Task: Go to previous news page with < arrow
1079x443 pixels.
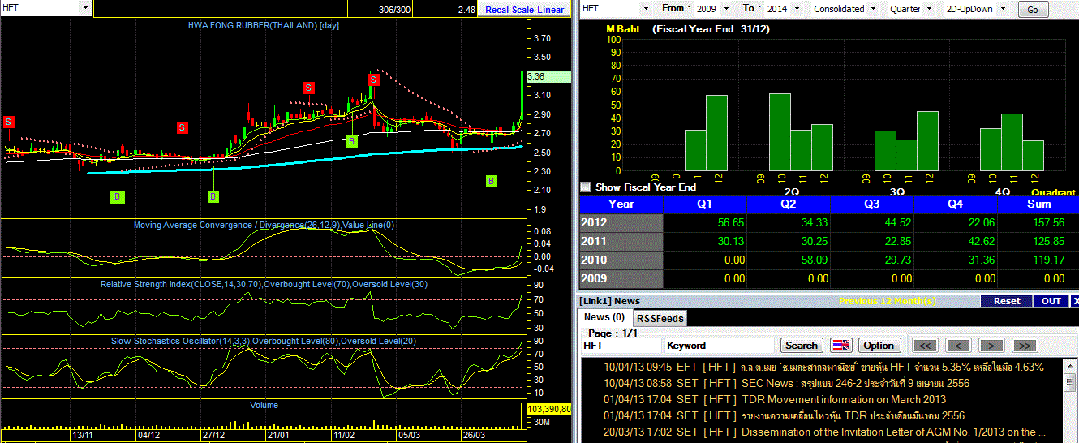Action: point(958,345)
